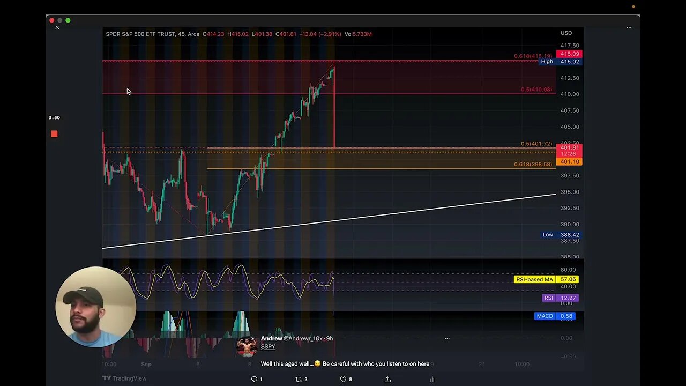Click the 0.5(410.08) Fibonacci level label
The height and width of the screenshot is (386, 686).
click(536, 90)
